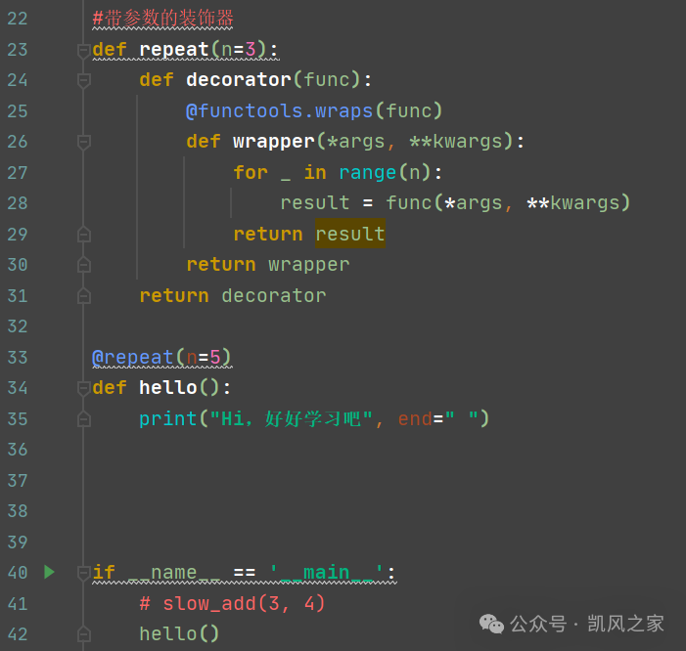The height and width of the screenshot is (651, 686).
Task: Click the fold end marker at line 29
Action: tap(83, 235)
